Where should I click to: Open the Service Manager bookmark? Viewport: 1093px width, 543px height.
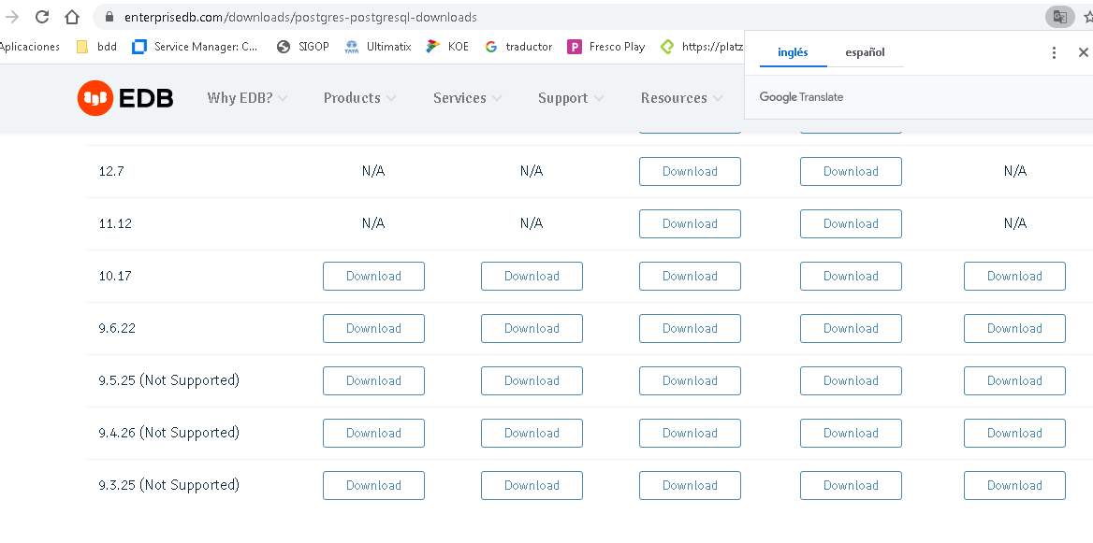(196, 47)
